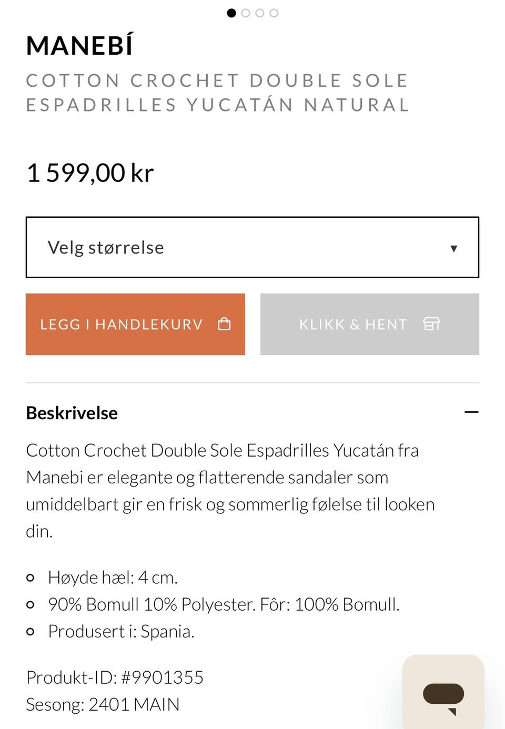Screen dimensions: 505x729
Task: Add item with LEGG I HANDLEKURV button
Action: [x=135, y=324]
